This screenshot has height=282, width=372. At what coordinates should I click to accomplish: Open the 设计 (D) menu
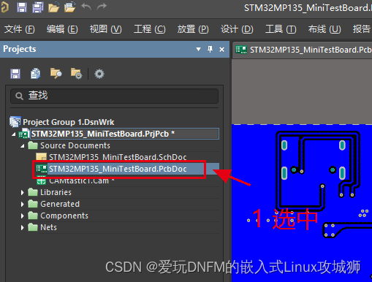pos(237,29)
